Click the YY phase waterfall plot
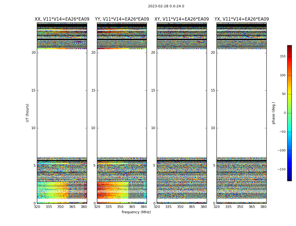This screenshot has height=226, width=296. coord(122,113)
